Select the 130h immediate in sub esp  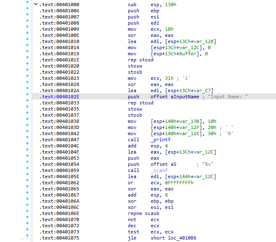[171, 5]
